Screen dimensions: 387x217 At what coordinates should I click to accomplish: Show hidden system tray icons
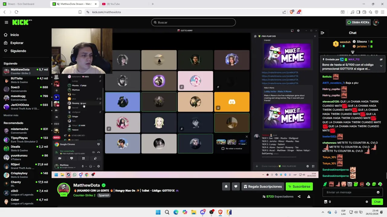coord(323,212)
